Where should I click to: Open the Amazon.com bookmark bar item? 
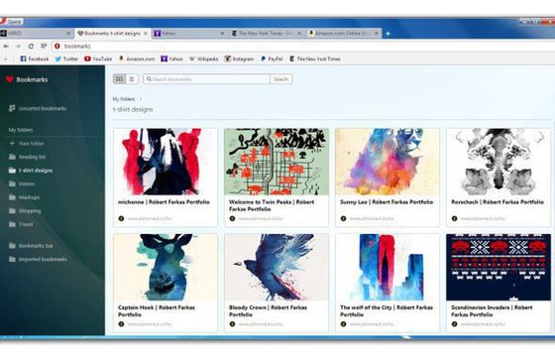(137, 59)
